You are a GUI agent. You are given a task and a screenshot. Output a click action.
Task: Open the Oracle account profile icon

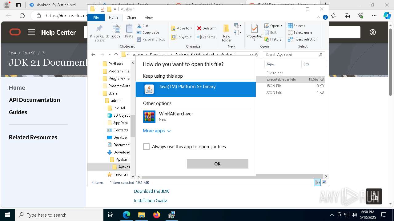[x=373, y=32]
